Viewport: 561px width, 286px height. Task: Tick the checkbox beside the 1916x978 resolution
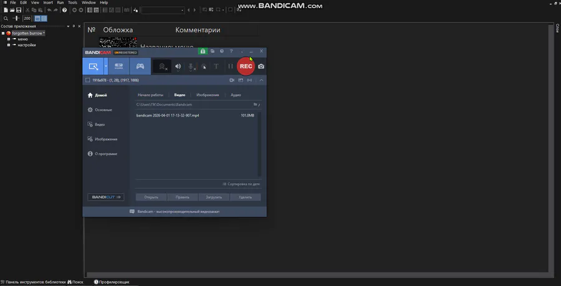coord(88,80)
